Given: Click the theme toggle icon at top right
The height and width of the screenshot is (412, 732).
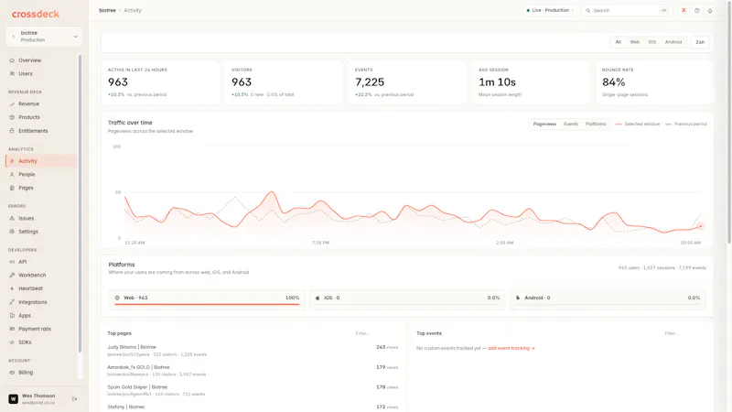Looking at the screenshot, I should click(710, 10).
